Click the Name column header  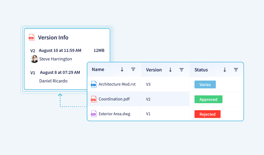(x=98, y=69)
